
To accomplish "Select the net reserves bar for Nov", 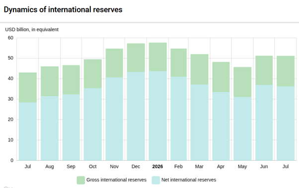I will pos(114,119).
